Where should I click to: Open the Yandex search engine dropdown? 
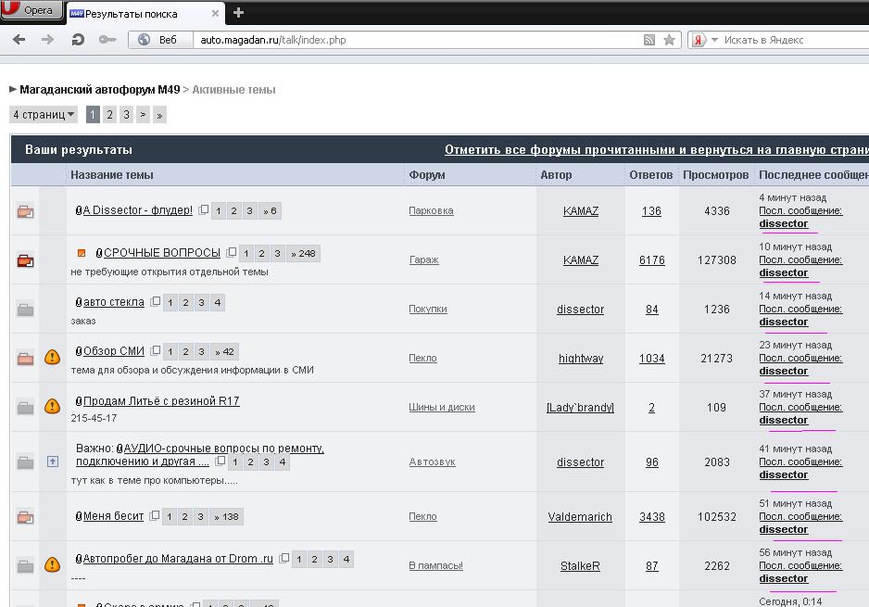704,40
